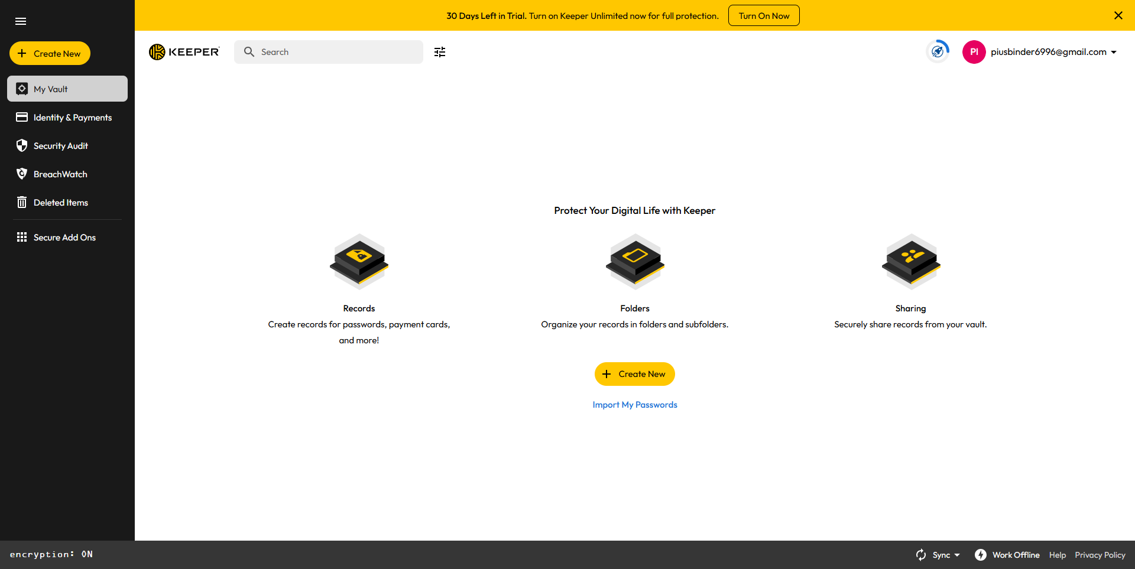View Deleted Items
The width and height of the screenshot is (1135, 569).
pos(60,203)
